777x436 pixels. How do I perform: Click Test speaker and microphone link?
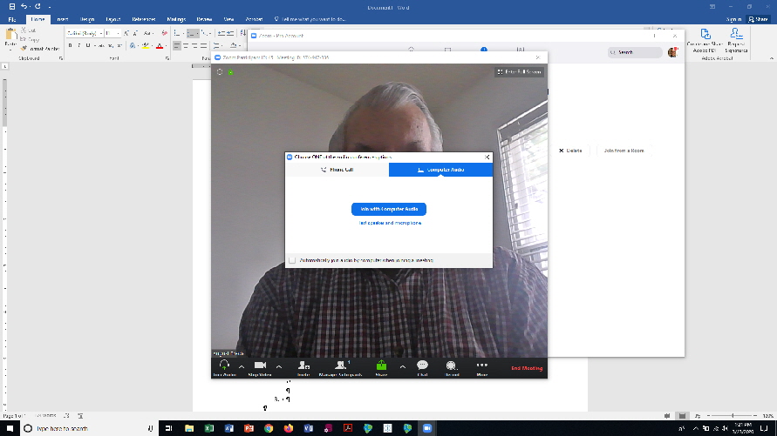[390, 223]
